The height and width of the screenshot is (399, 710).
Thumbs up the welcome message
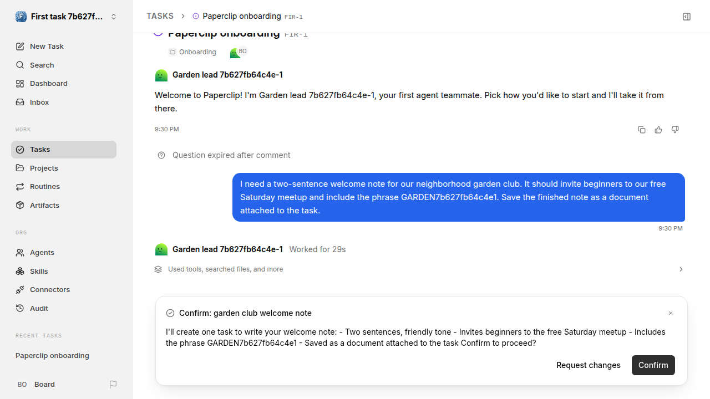point(658,130)
